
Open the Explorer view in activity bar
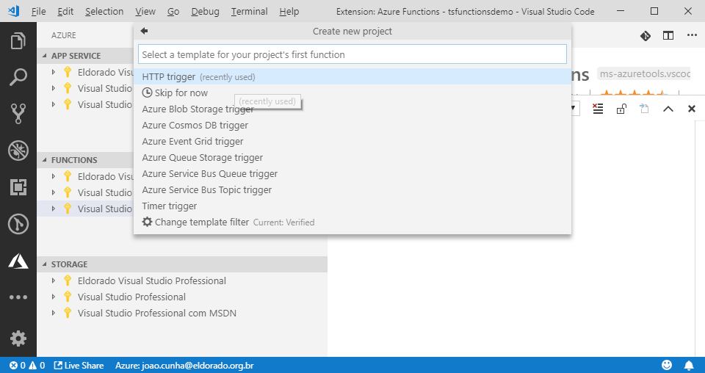18,41
